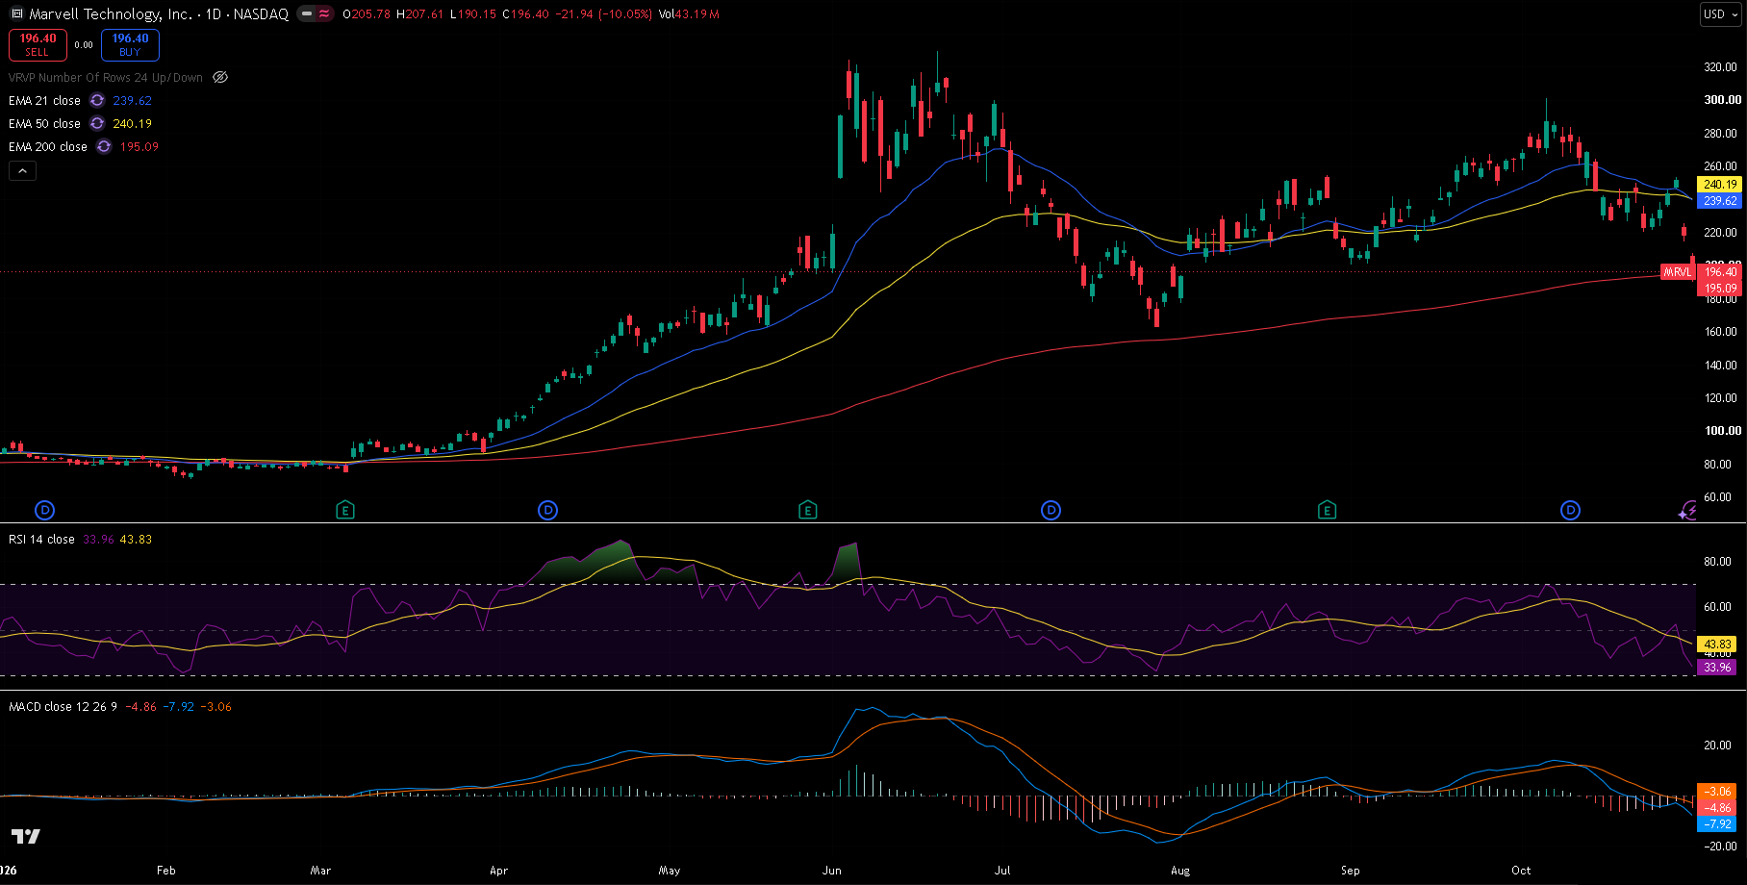Open the dividend marker shown in April
The width and height of the screenshot is (1747, 885).
pyautogui.click(x=547, y=510)
